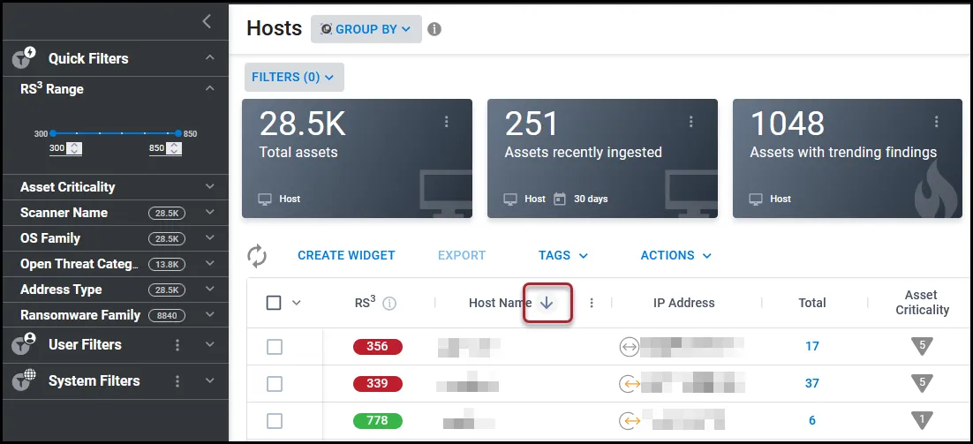Increment the minimum RS3 value stepper
The width and height of the screenshot is (973, 444).
74,146
